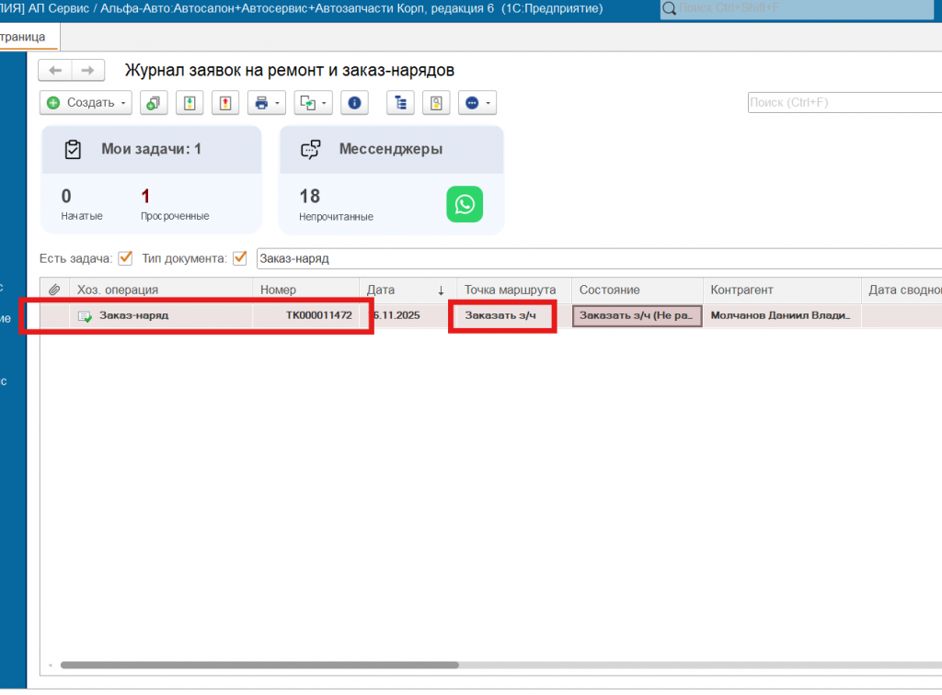Click the forward navigation arrow
The width and height of the screenshot is (942, 695).
point(87,71)
